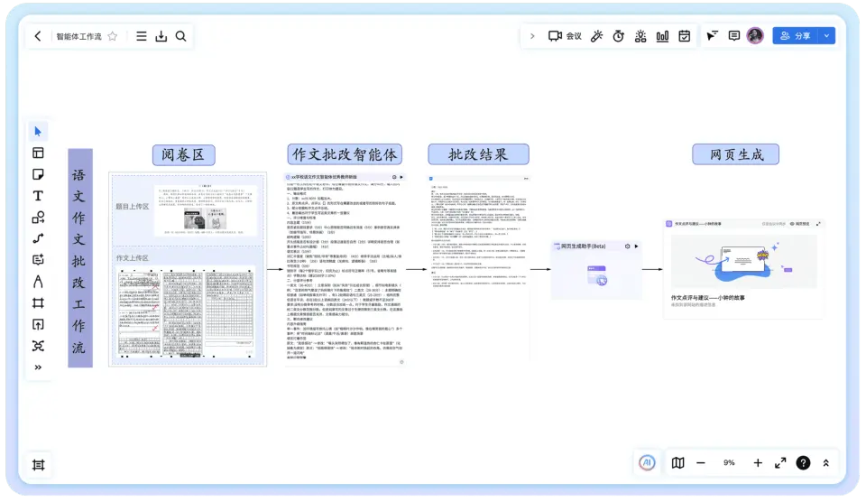Screen dimensions: 866x502
Task: Select the 作文批改智能体 label
Action: pyautogui.click(x=345, y=154)
